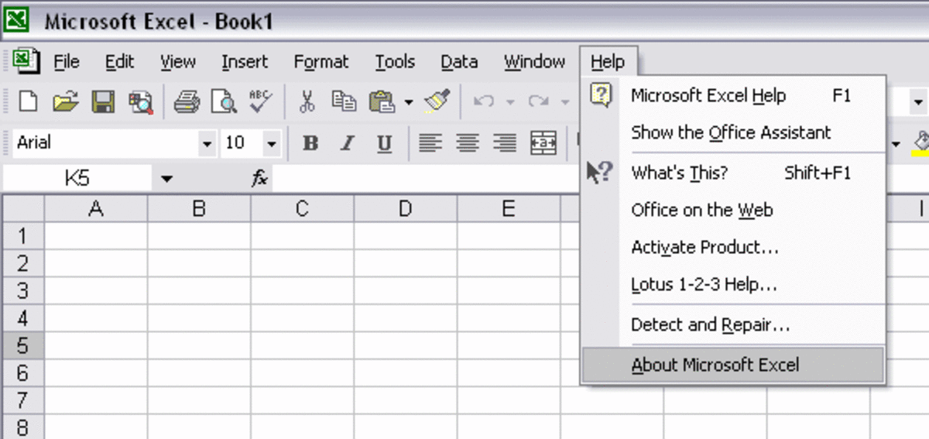Image resolution: width=929 pixels, height=439 pixels.
Task: Click About Microsoft Excel
Action: point(732,365)
